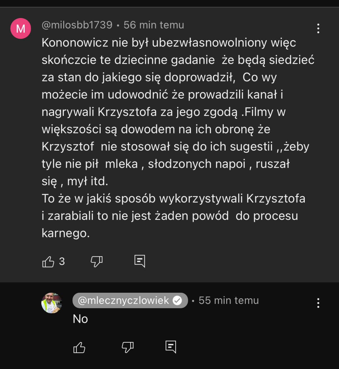Like the comment by @milosbb1739
339x369 pixels.
48,262
